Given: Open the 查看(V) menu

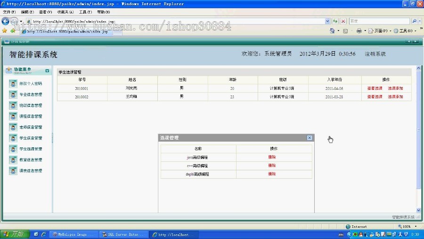Looking at the screenshot, I should (x=45, y=12).
